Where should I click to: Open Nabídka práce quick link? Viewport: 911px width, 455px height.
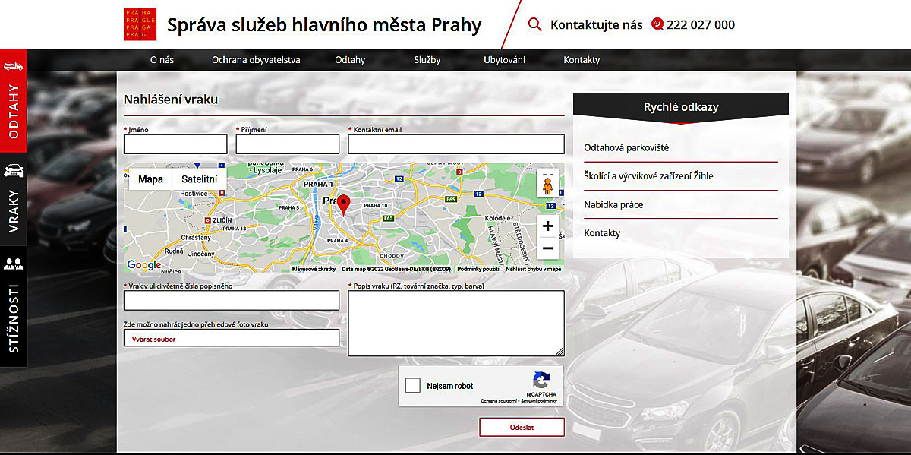click(x=613, y=204)
